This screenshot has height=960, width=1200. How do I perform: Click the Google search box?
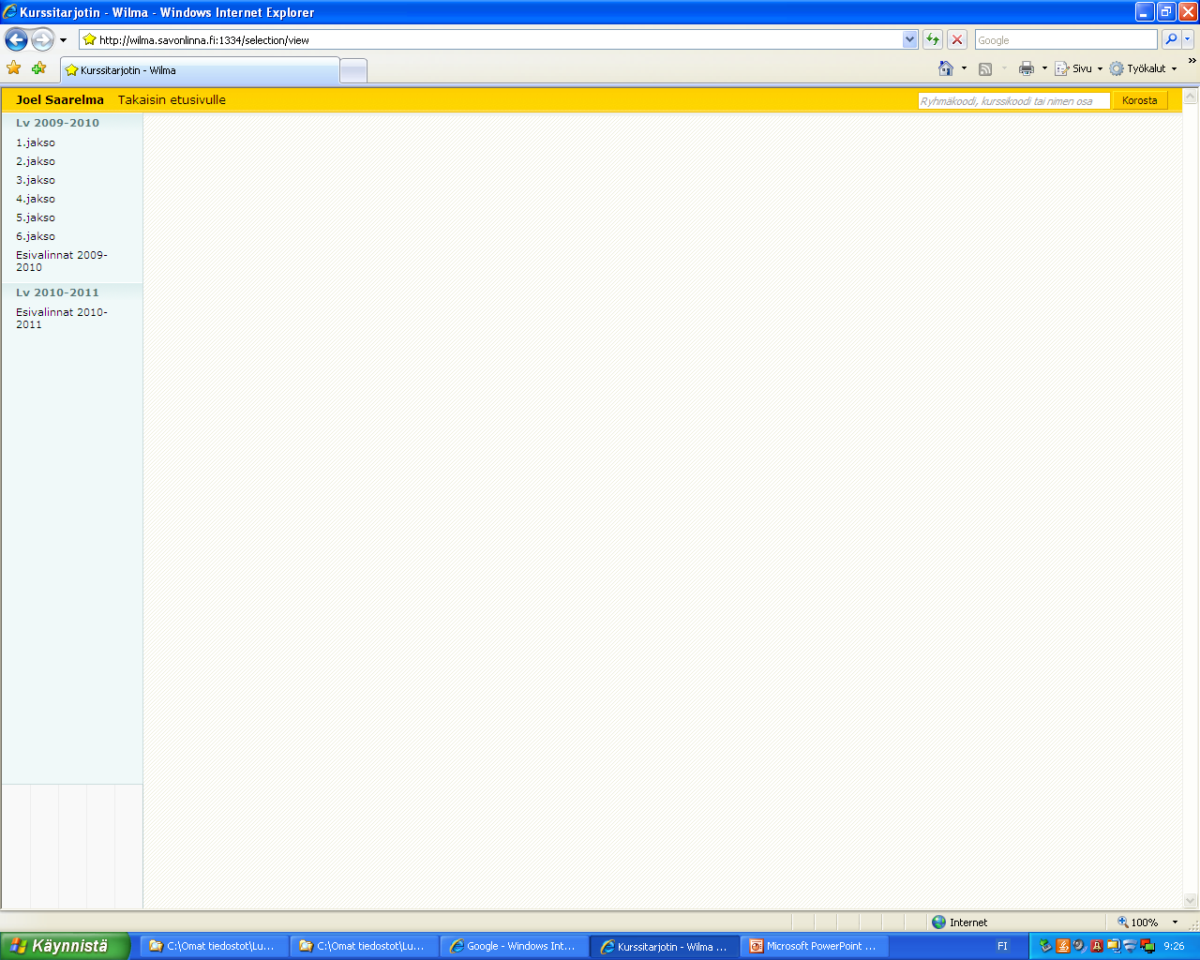pos(1066,39)
